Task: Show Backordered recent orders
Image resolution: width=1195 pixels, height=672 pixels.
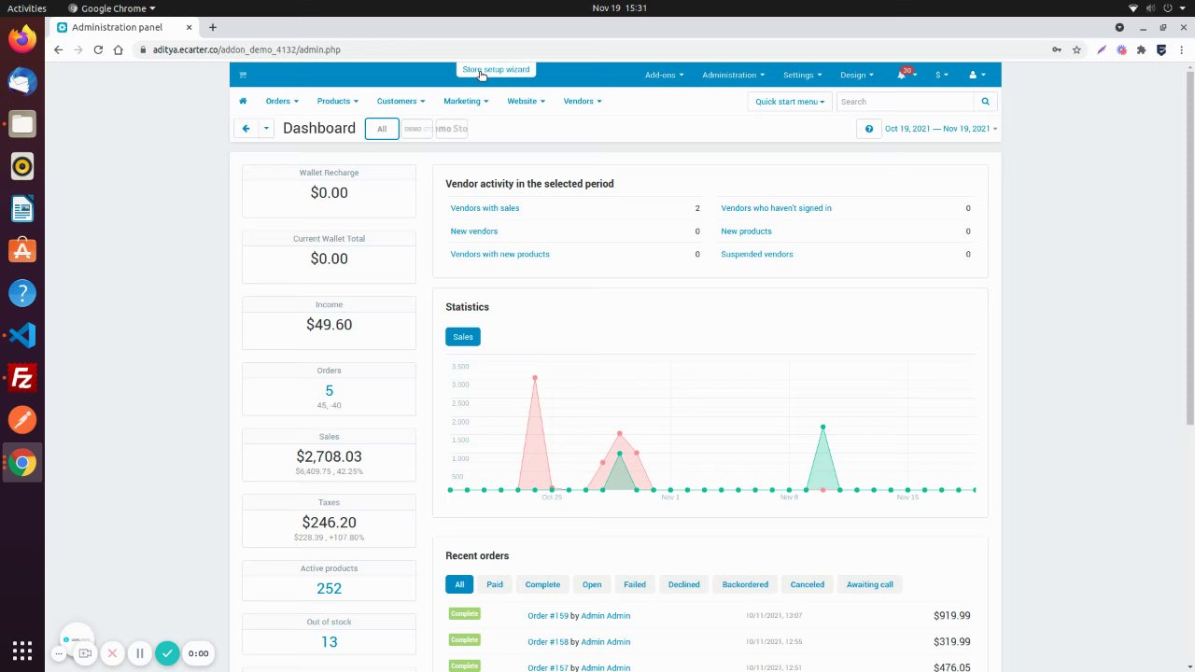Action: pyautogui.click(x=745, y=584)
